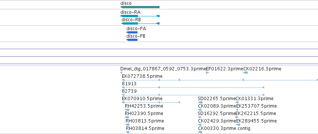Select the CK00330.3prime.contig feature glyph
This screenshot has width=318, height=134.
pyautogui.click(x=200, y=132)
